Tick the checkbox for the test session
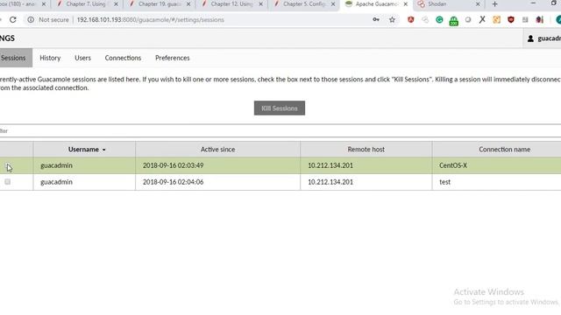Screen dimensions: 561x315 pos(8,182)
